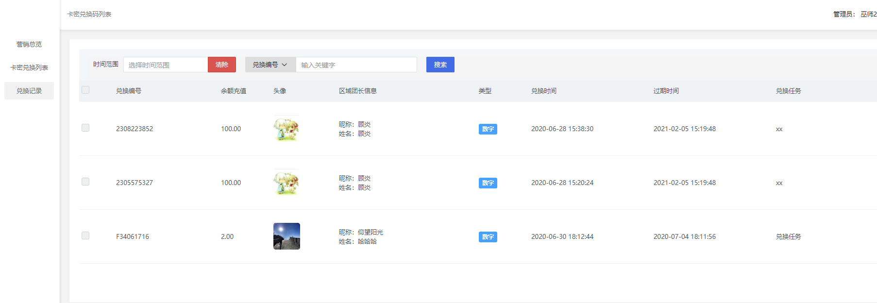Screen dimensions: 877x303
Task: Select the checkbox for redemption 2305575327
Action: click(x=85, y=182)
